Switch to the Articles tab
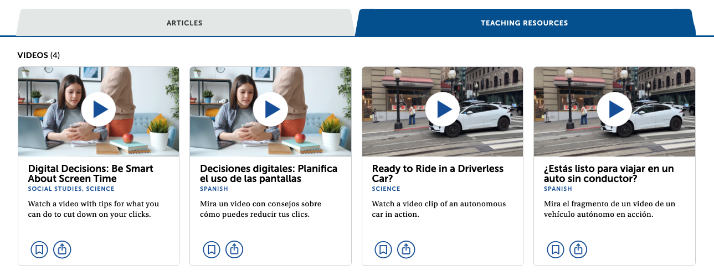Screen dimensions: 714x276 pyautogui.click(x=184, y=23)
